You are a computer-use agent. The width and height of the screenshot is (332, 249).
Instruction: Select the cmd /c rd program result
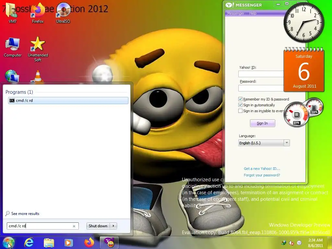(68, 101)
